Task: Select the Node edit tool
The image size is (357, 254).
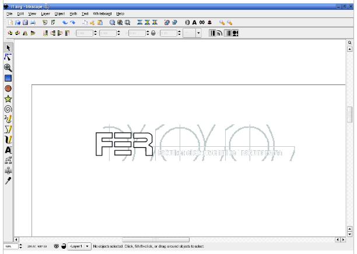Action: [x=8, y=57]
